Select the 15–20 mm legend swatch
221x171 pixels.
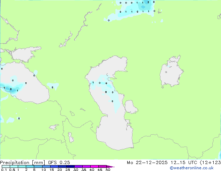[54, 166]
